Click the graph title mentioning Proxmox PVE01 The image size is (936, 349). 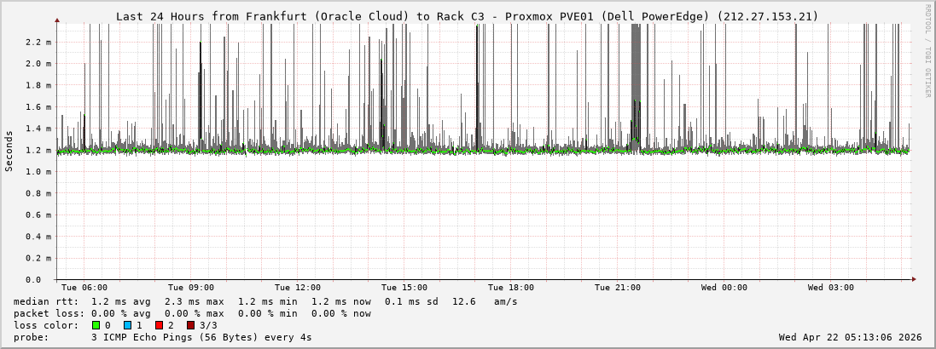(x=467, y=16)
